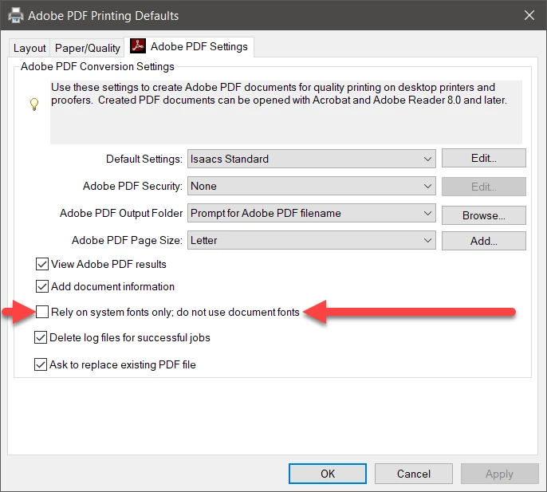The height and width of the screenshot is (492, 547).
Task: Click the grayed-out Apply button
Action: pos(499,474)
